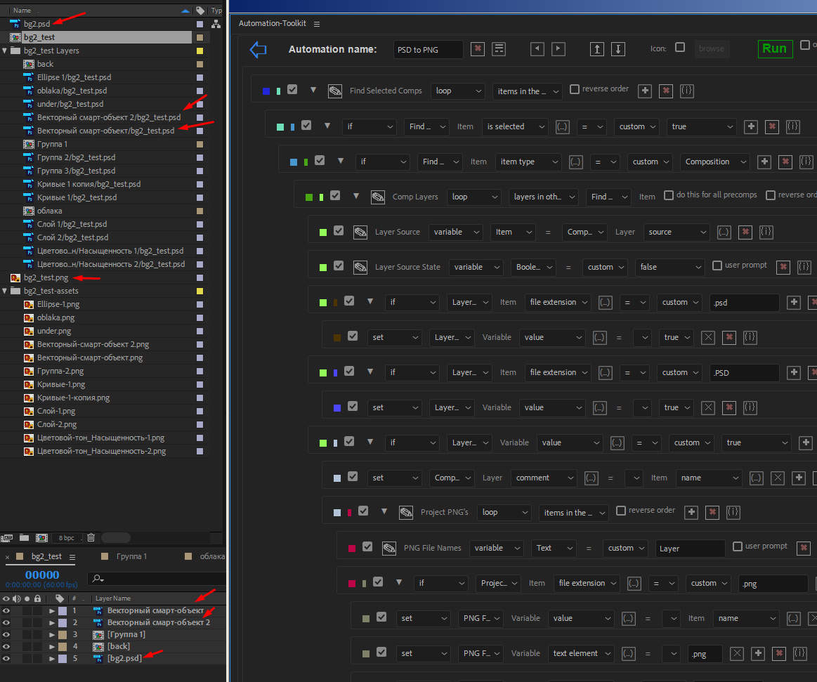Image resolution: width=817 pixels, height=682 pixels.
Task: Select the bg2_test timeline tab
Action: point(46,556)
